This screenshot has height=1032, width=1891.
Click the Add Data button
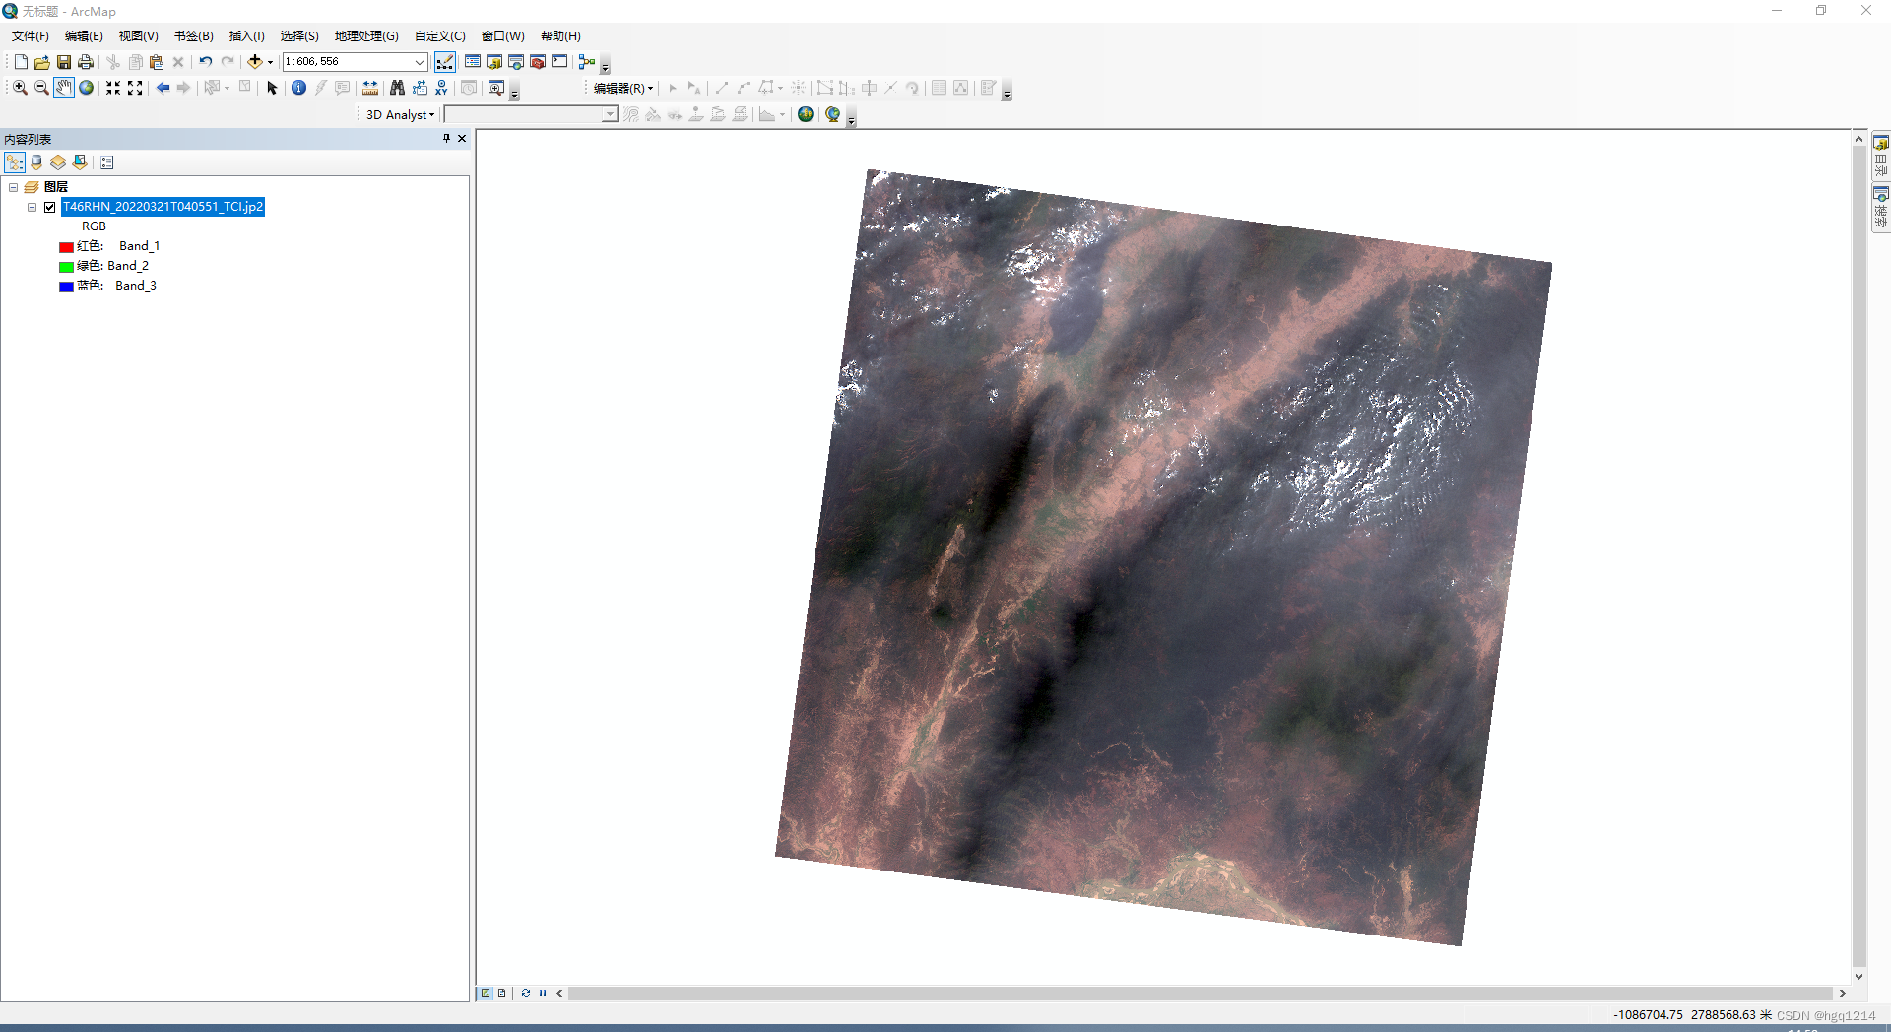[x=255, y=62]
